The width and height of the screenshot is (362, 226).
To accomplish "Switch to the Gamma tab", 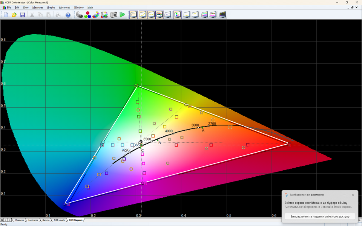I will 46,220.
